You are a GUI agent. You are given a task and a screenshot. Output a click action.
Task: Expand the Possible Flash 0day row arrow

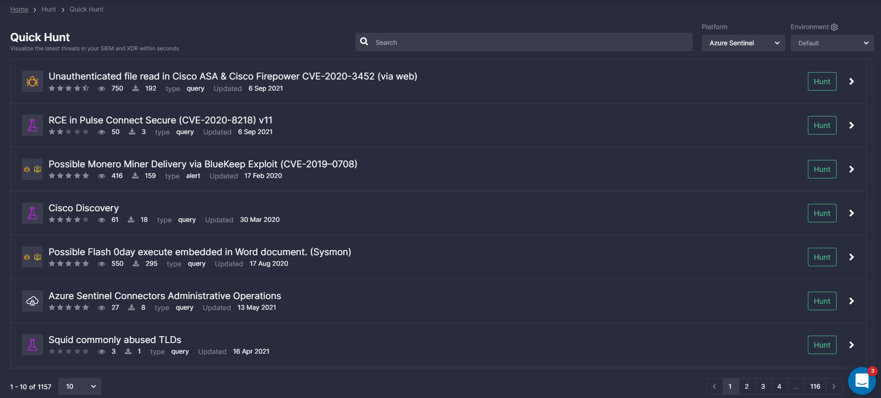tap(851, 257)
